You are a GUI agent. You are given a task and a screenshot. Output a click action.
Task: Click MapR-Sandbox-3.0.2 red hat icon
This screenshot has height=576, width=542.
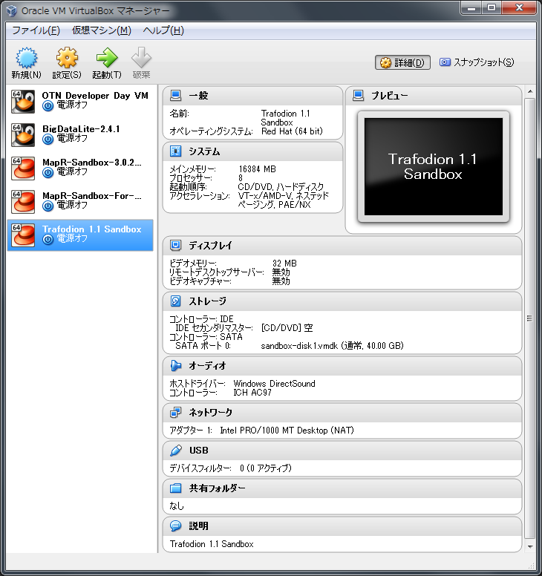coord(23,168)
